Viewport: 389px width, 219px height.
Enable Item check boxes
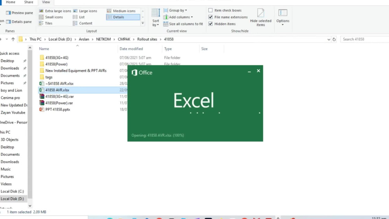[x=210, y=10]
